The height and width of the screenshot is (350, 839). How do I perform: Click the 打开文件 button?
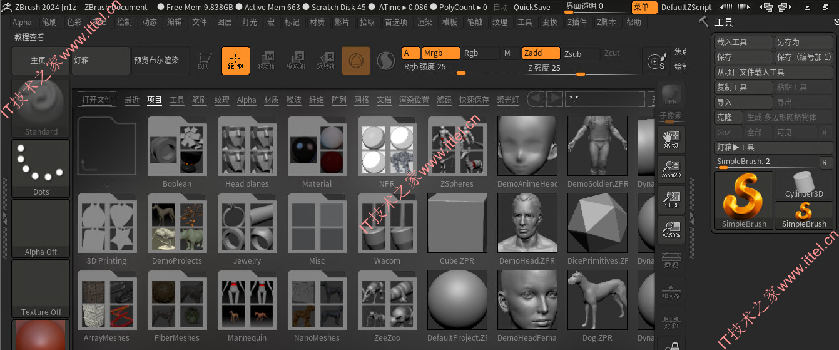point(97,100)
